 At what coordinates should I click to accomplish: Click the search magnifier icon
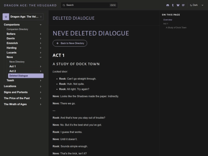[x=64, y=5]
